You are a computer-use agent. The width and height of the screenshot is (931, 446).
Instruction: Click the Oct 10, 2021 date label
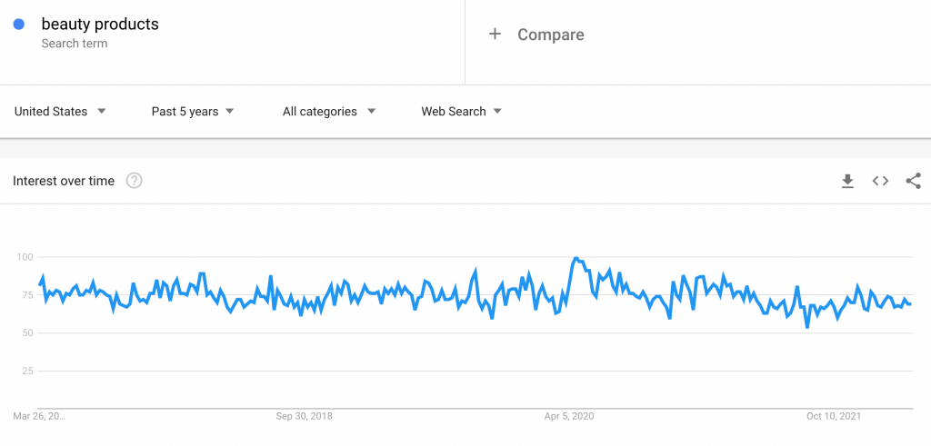(834, 416)
